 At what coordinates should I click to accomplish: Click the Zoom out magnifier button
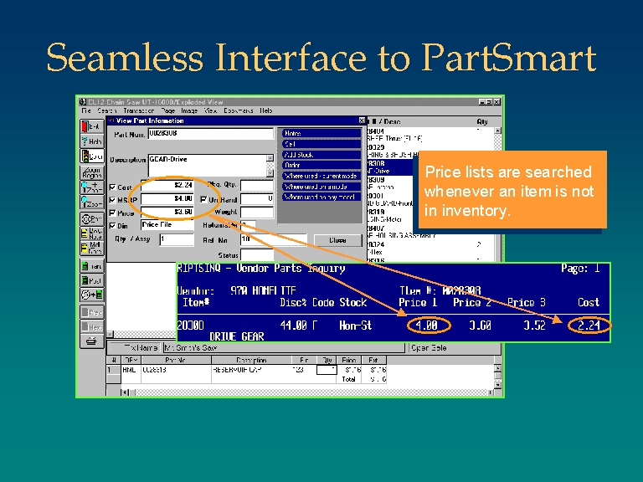(x=92, y=203)
